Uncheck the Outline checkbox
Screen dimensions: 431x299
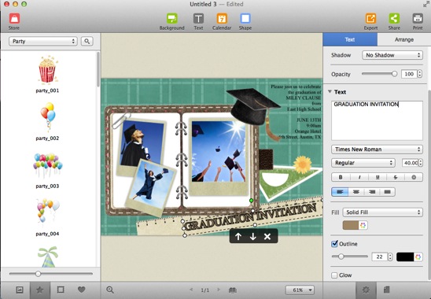(x=334, y=244)
